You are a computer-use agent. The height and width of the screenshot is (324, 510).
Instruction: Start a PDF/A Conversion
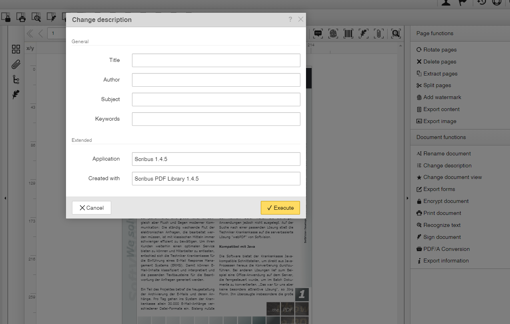pos(444,248)
